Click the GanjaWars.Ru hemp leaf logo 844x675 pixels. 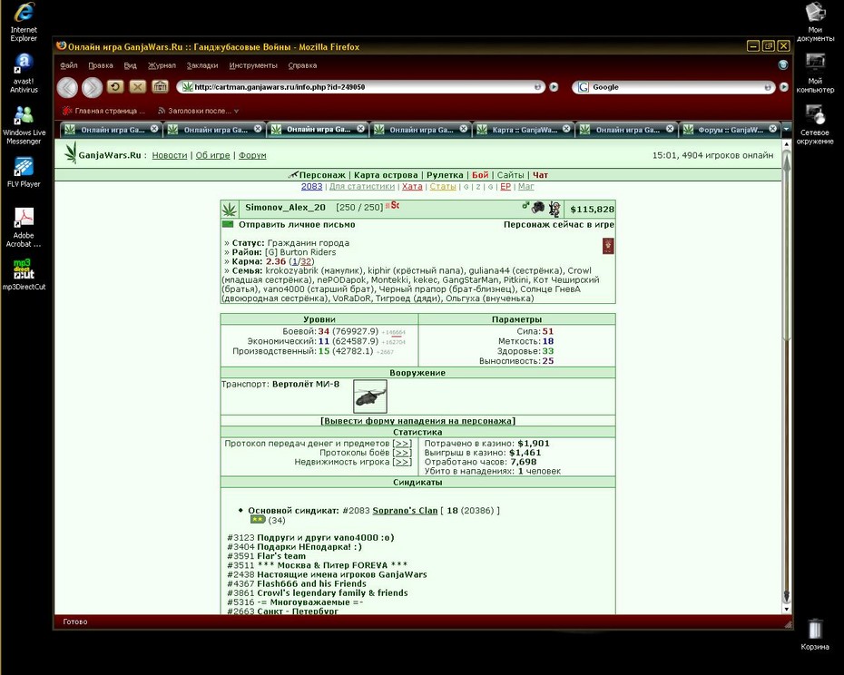(71, 153)
